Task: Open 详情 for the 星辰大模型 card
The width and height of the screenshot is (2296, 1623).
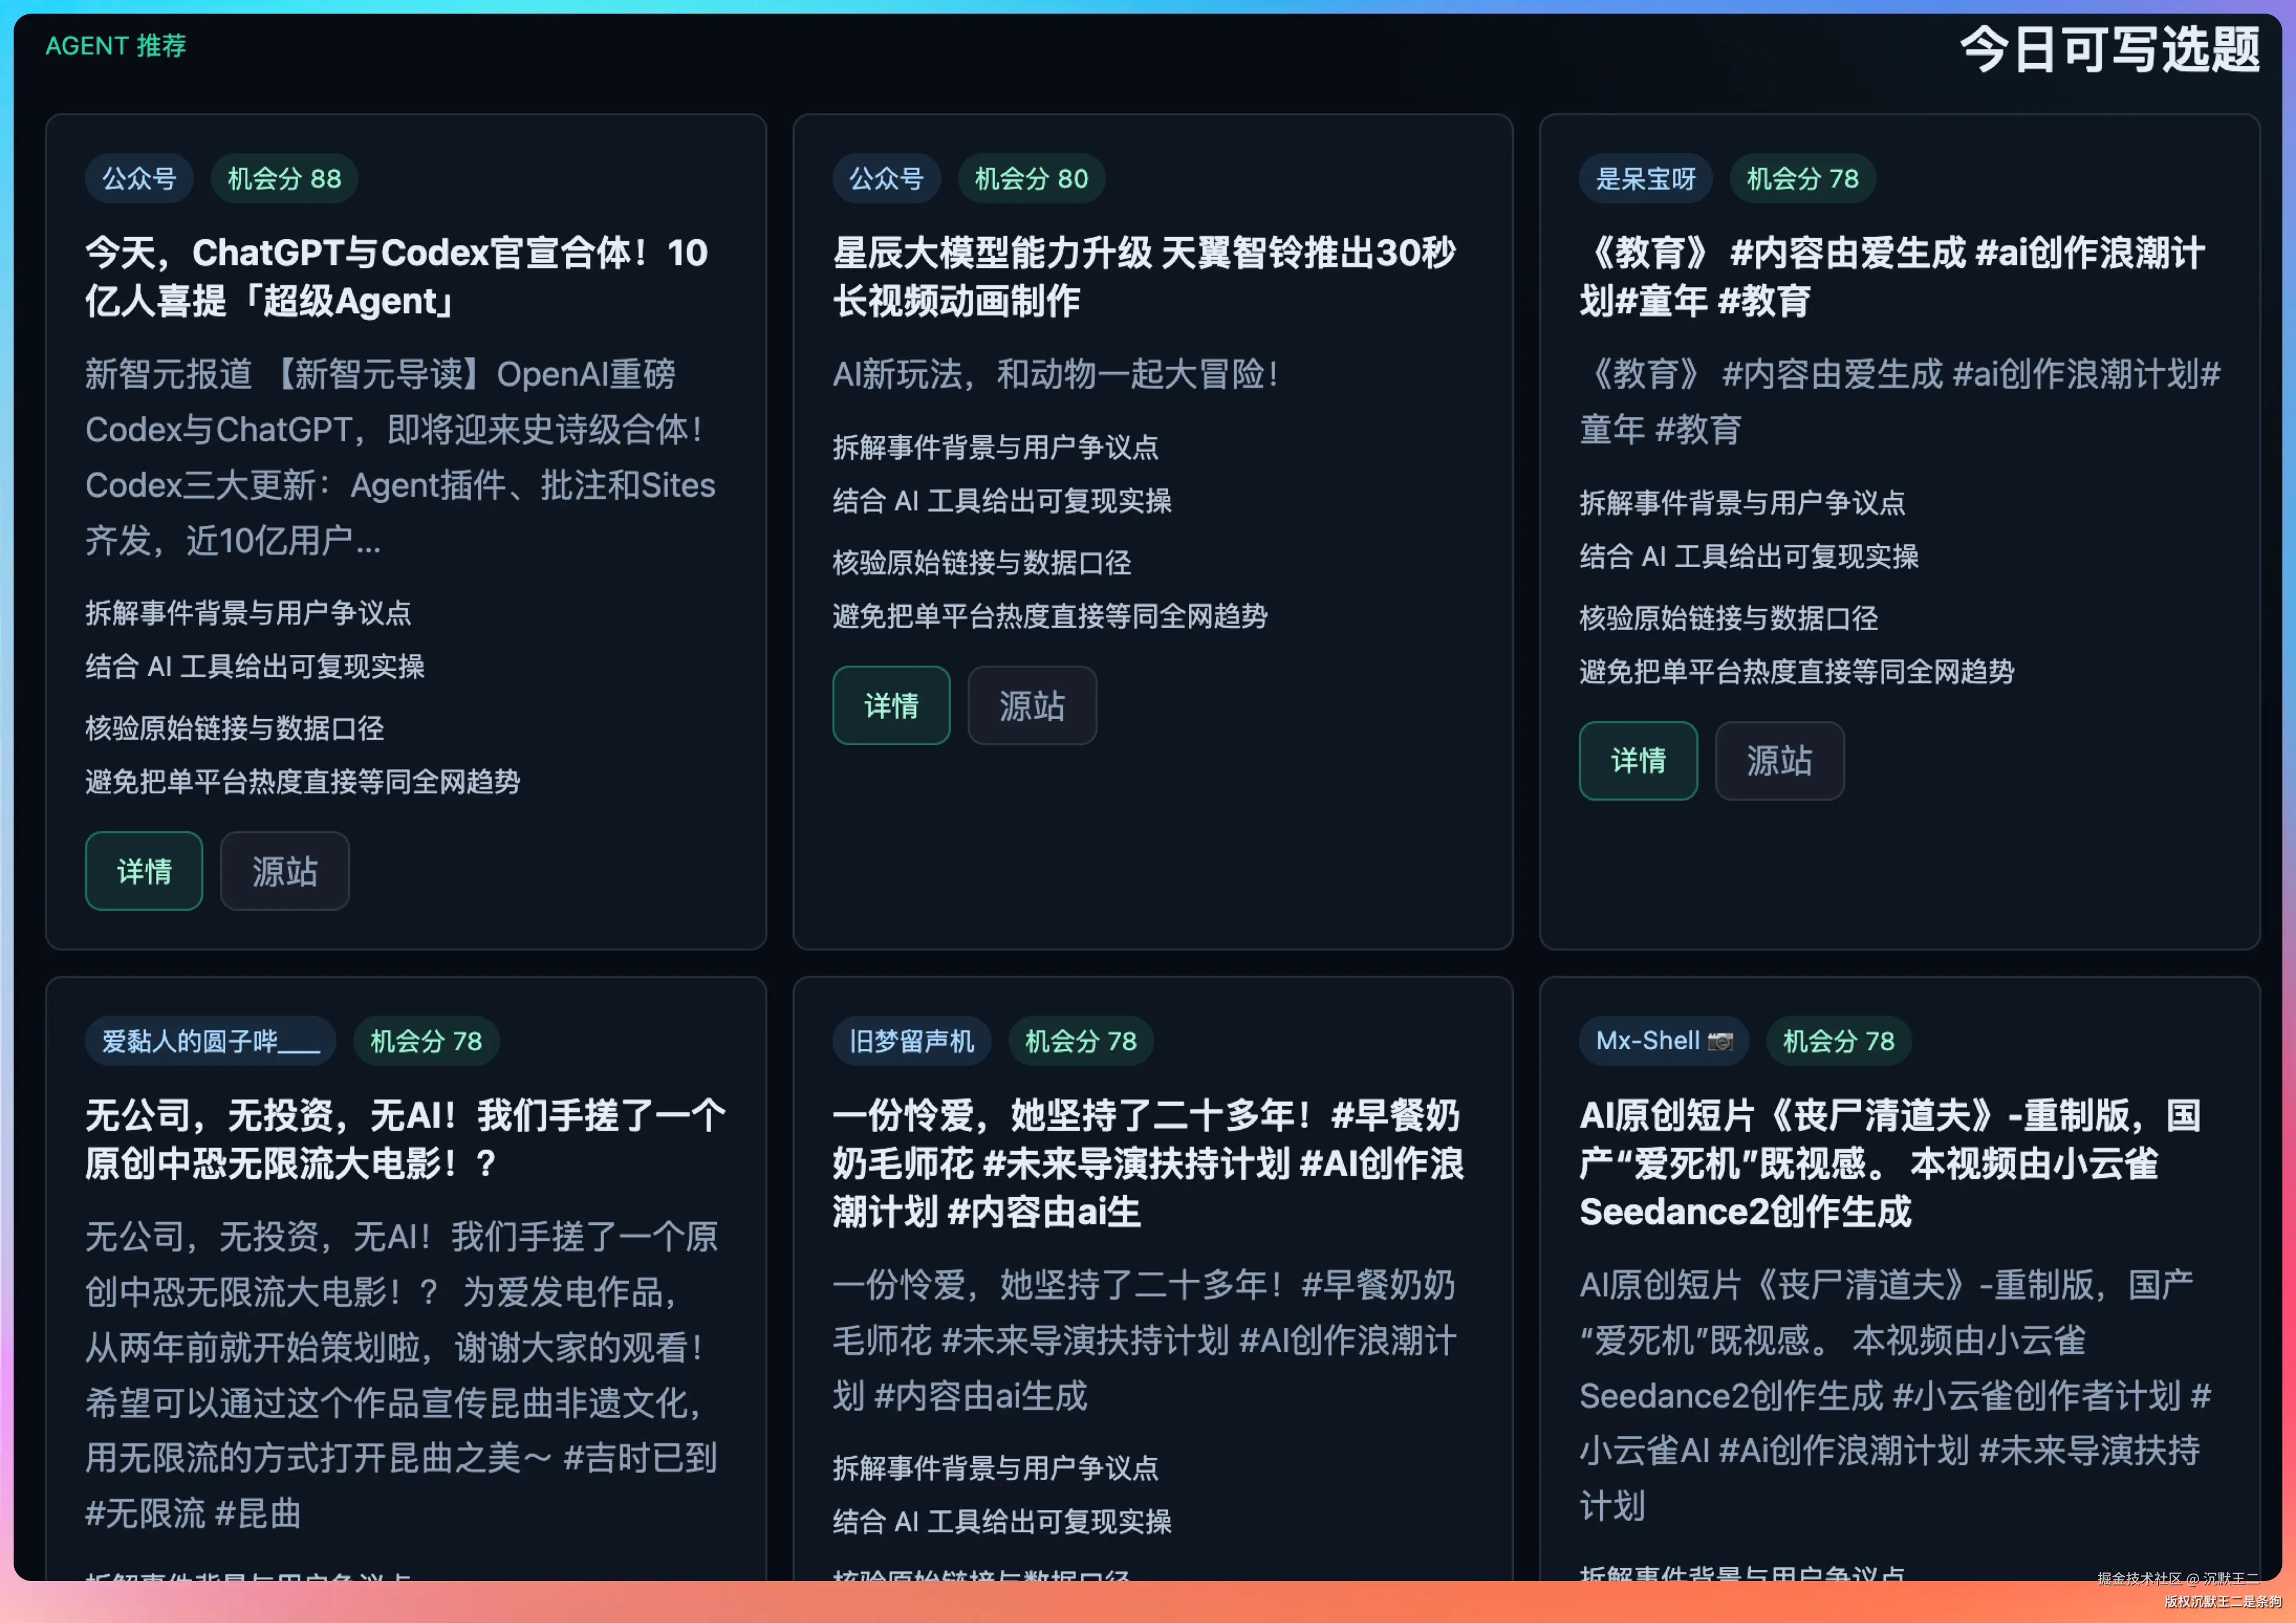Action: pyautogui.click(x=891, y=705)
